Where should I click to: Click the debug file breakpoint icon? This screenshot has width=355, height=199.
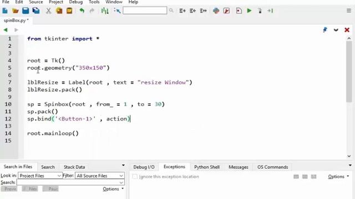pyautogui.click(x=239, y=11)
